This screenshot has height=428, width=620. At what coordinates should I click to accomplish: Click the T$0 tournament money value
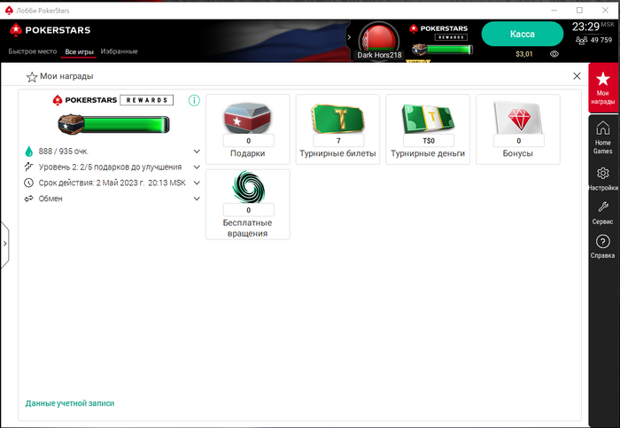(x=429, y=141)
